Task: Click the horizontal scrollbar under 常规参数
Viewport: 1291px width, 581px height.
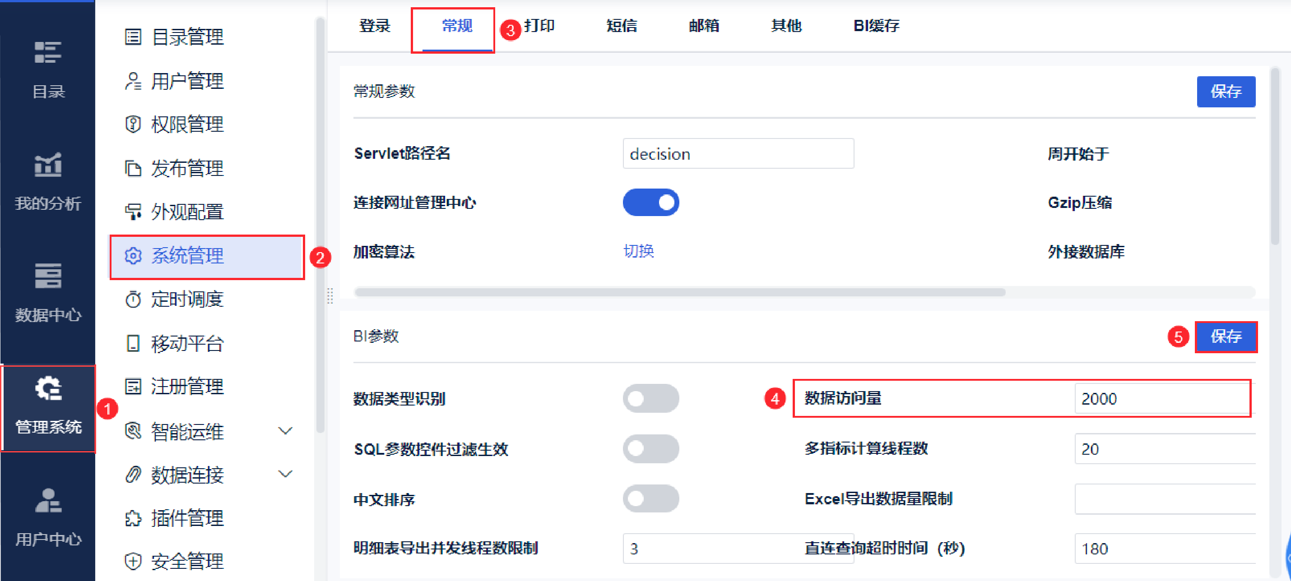Action: click(x=679, y=292)
